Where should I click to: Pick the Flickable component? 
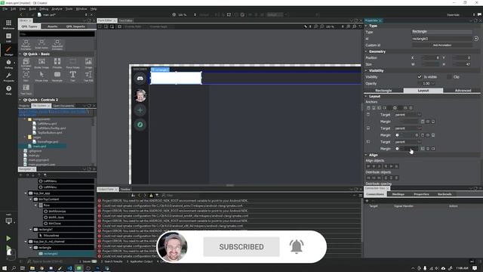click(x=57, y=63)
